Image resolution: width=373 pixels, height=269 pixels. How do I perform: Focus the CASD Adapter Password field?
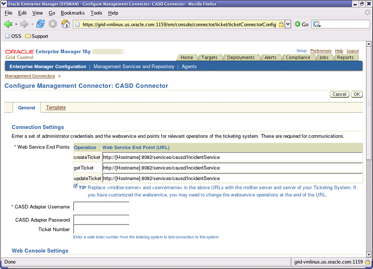101,220
